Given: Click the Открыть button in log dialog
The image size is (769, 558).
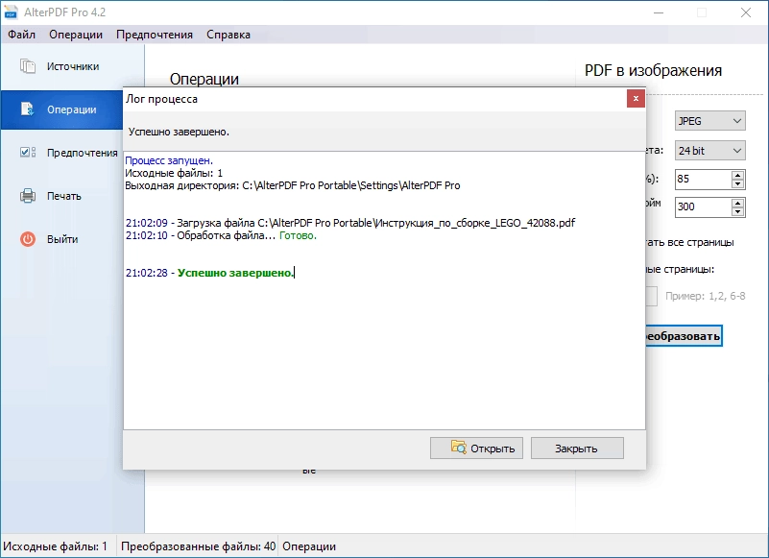Looking at the screenshot, I should tap(476, 449).
